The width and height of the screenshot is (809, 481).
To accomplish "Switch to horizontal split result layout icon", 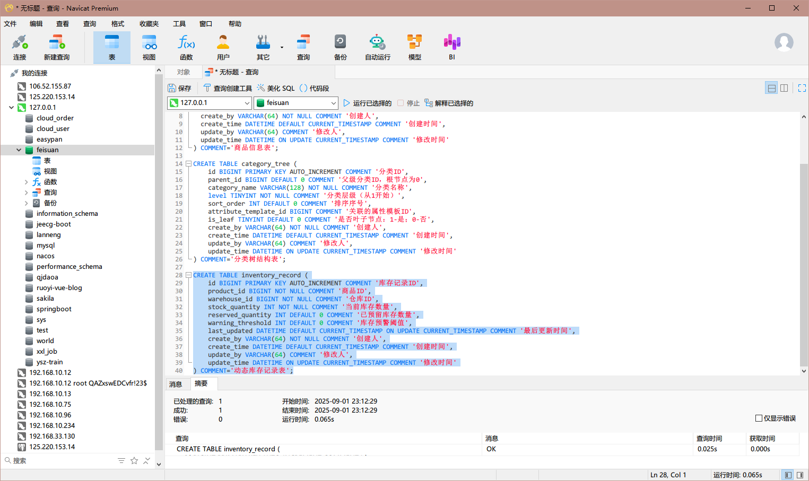I will pyautogui.click(x=772, y=88).
